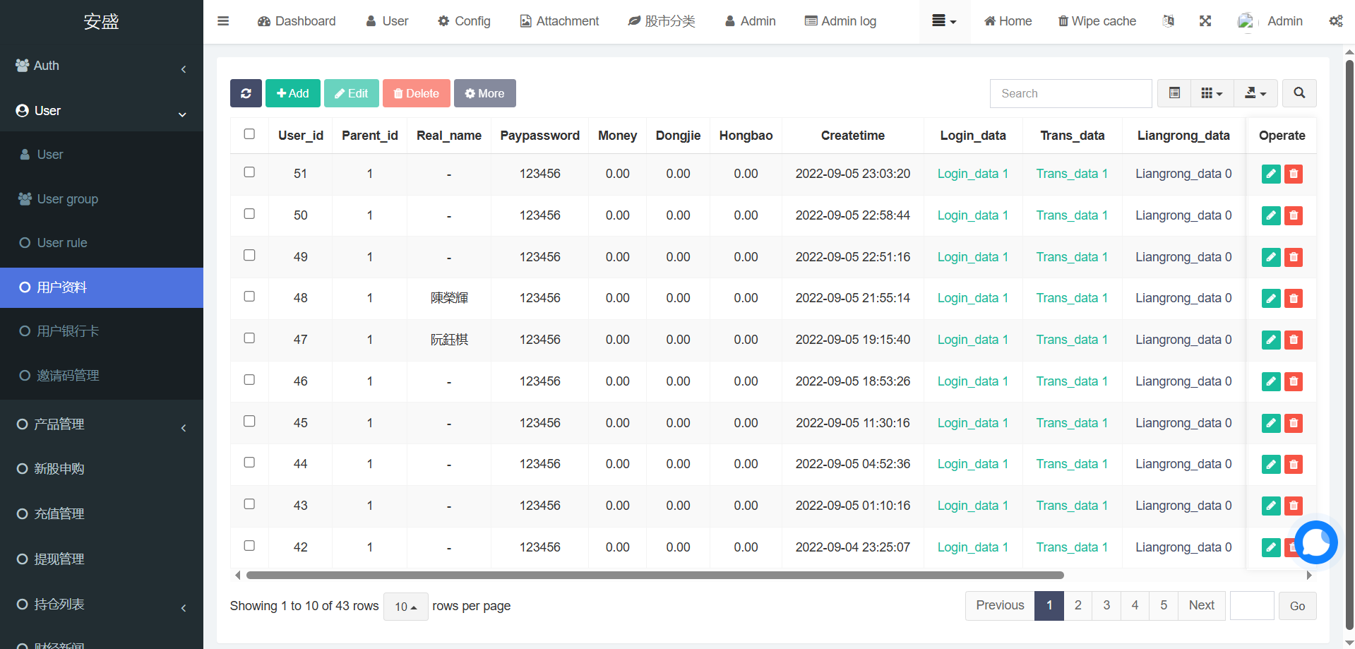This screenshot has height=649, width=1355.
Task: Open the rows per page dropdown
Action: (x=405, y=607)
